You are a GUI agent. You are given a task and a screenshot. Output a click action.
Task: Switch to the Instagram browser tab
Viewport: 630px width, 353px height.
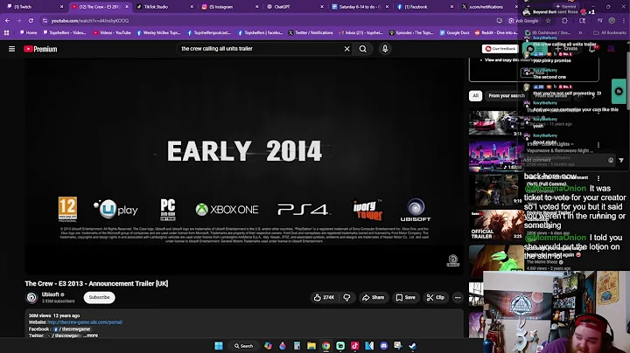pyautogui.click(x=229, y=6)
